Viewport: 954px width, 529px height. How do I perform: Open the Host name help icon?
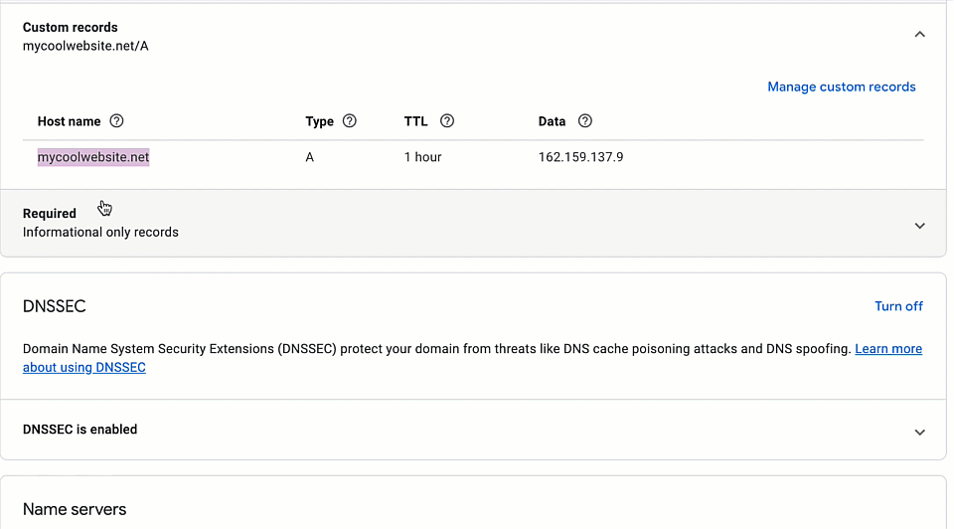[x=116, y=121]
